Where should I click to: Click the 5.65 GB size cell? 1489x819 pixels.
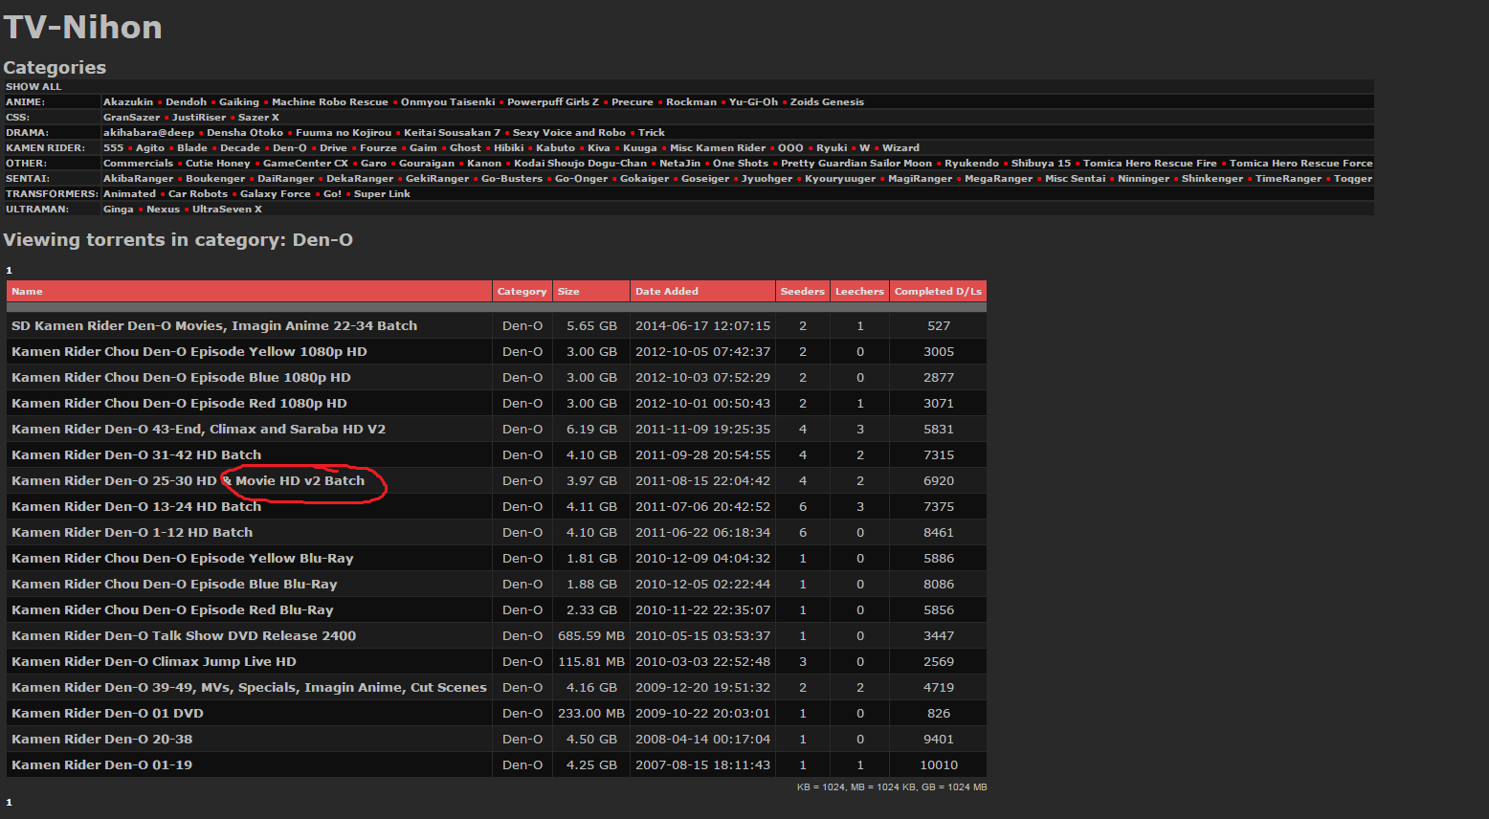pos(591,326)
